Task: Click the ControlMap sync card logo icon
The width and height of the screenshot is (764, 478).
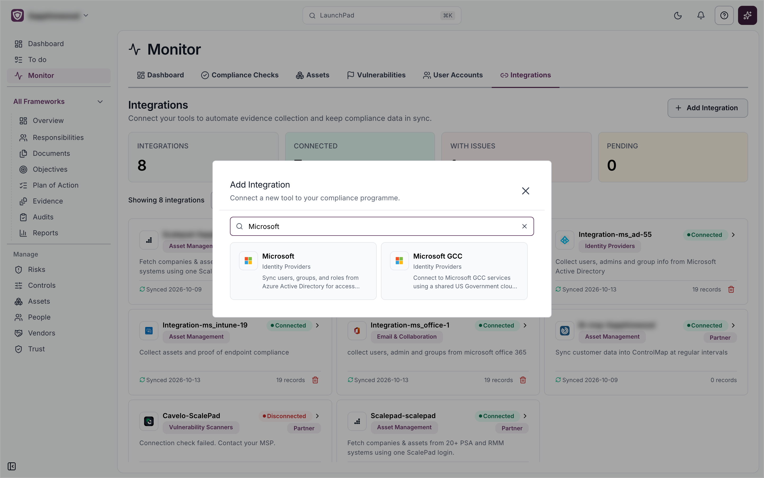Action: (x=565, y=331)
